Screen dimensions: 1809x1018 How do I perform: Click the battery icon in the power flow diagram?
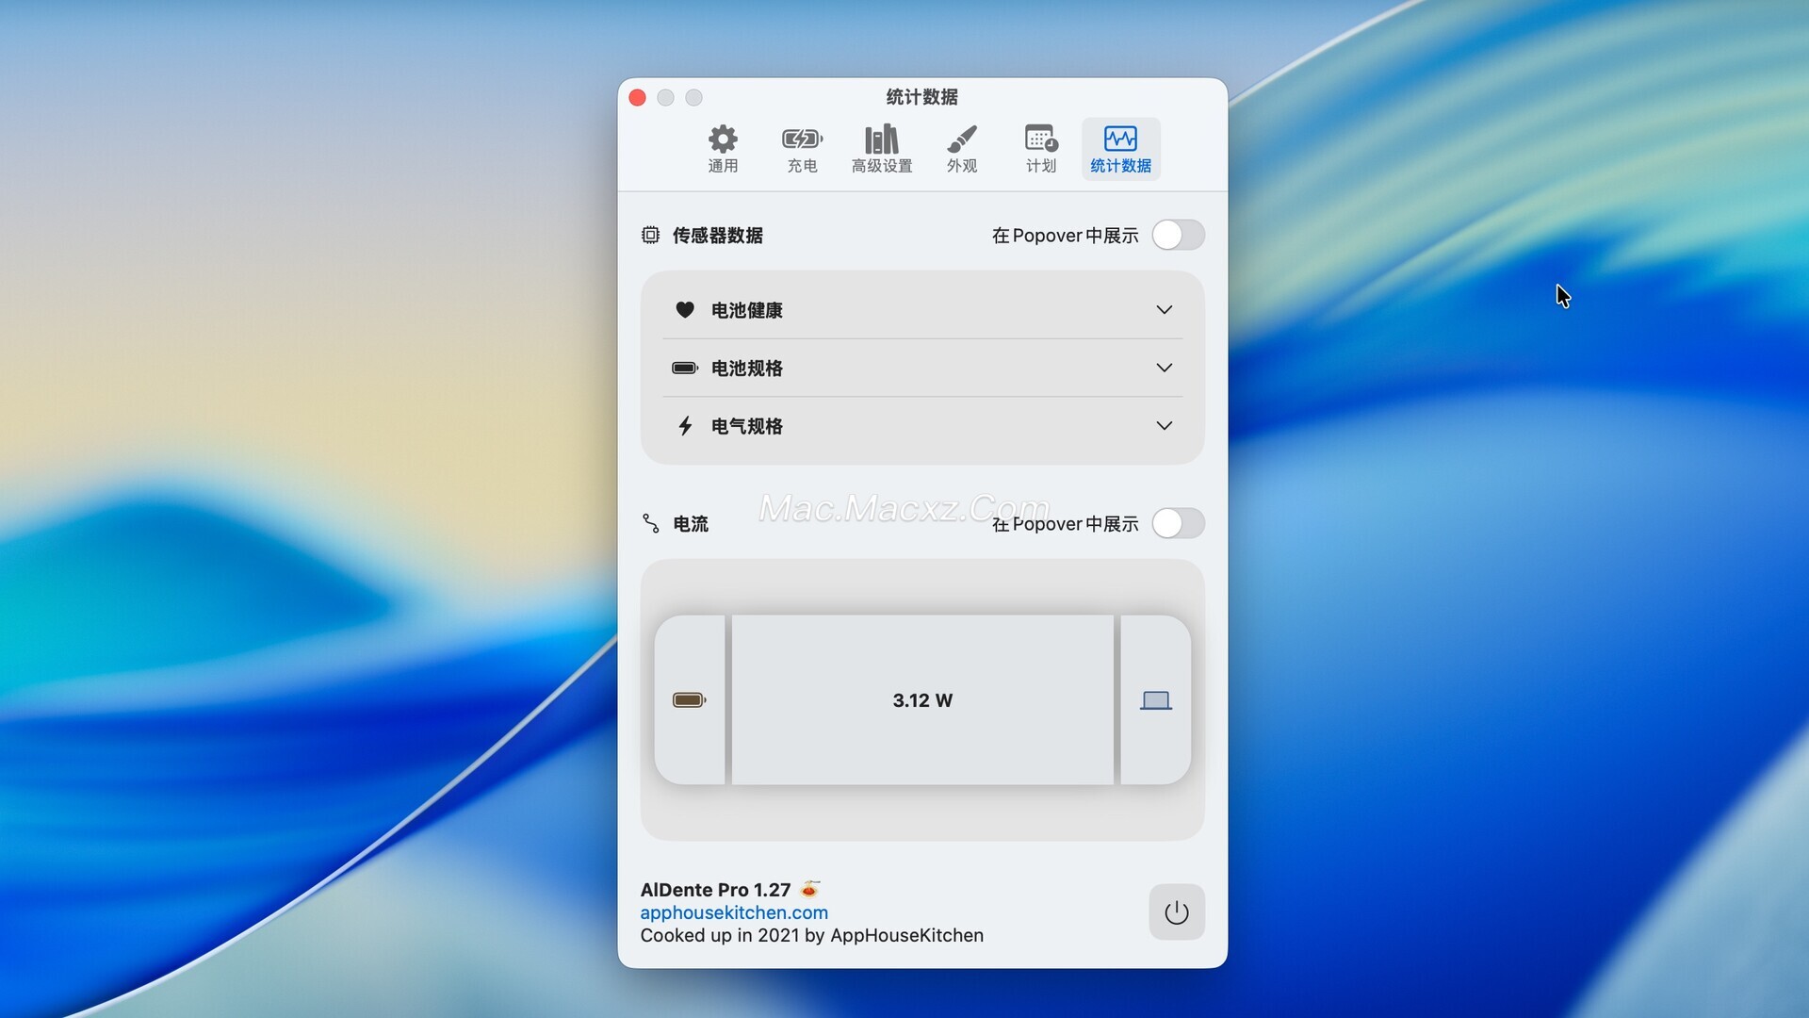tap(689, 700)
